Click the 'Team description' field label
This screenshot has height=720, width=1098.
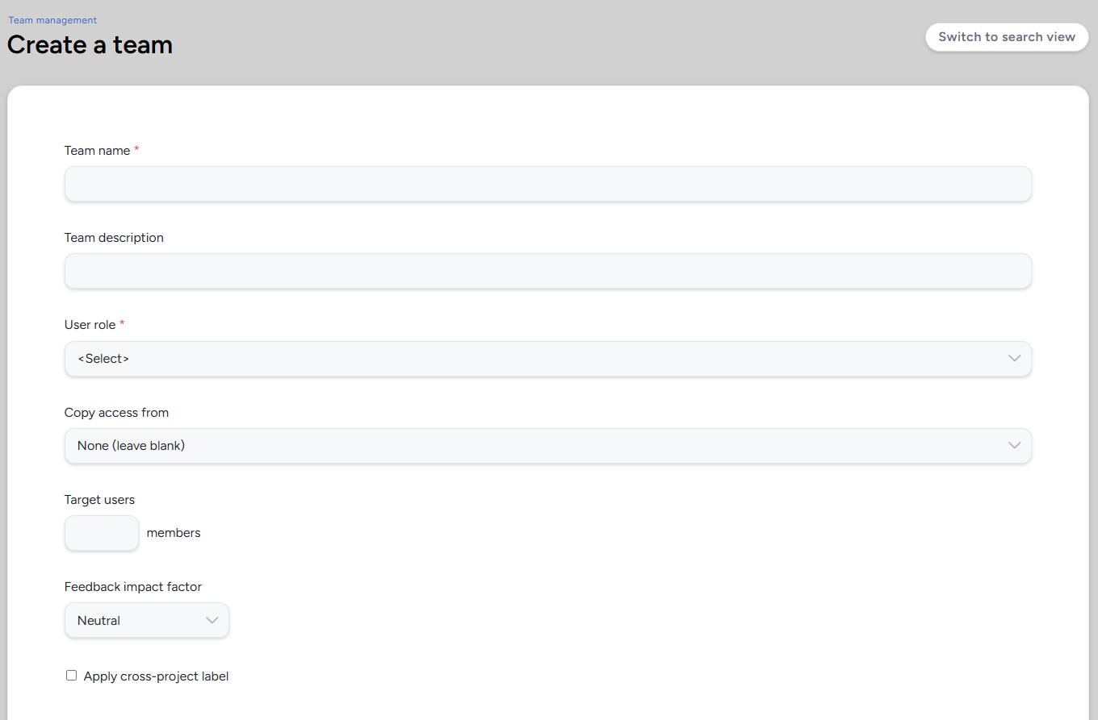[114, 238]
